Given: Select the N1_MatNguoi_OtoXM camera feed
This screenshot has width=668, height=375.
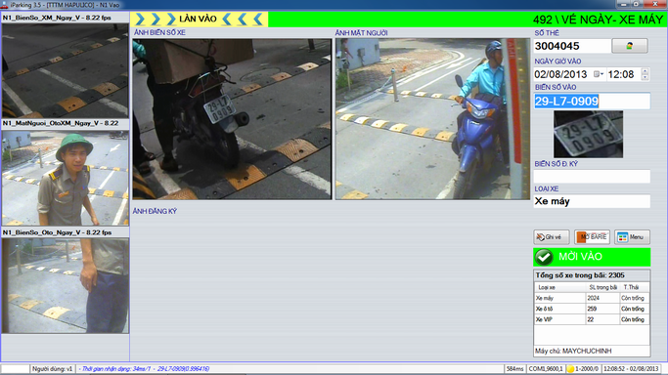Looking at the screenshot, I should [x=66, y=178].
